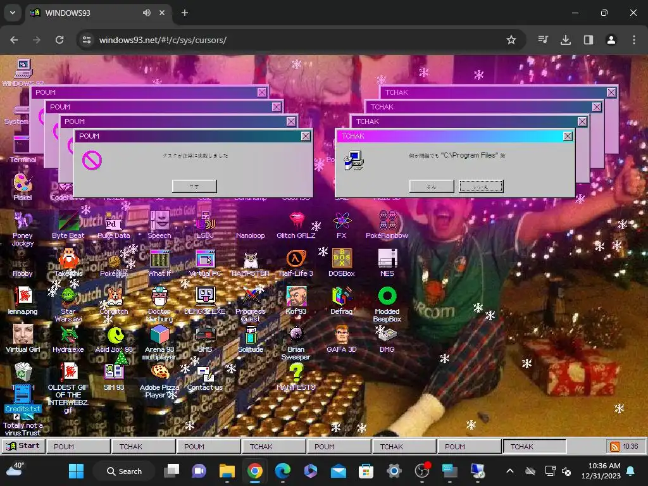Click the front POUM dialog's confirm button

pyautogui.click(x=194, y=186)
